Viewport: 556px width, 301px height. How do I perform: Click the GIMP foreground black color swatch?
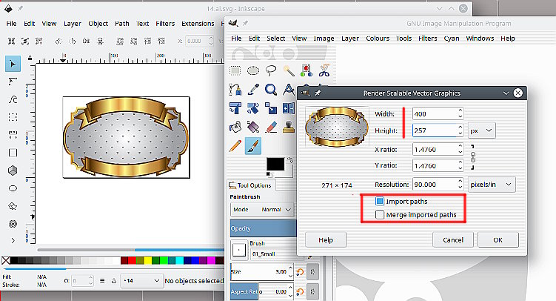click(x=275, y=164)
